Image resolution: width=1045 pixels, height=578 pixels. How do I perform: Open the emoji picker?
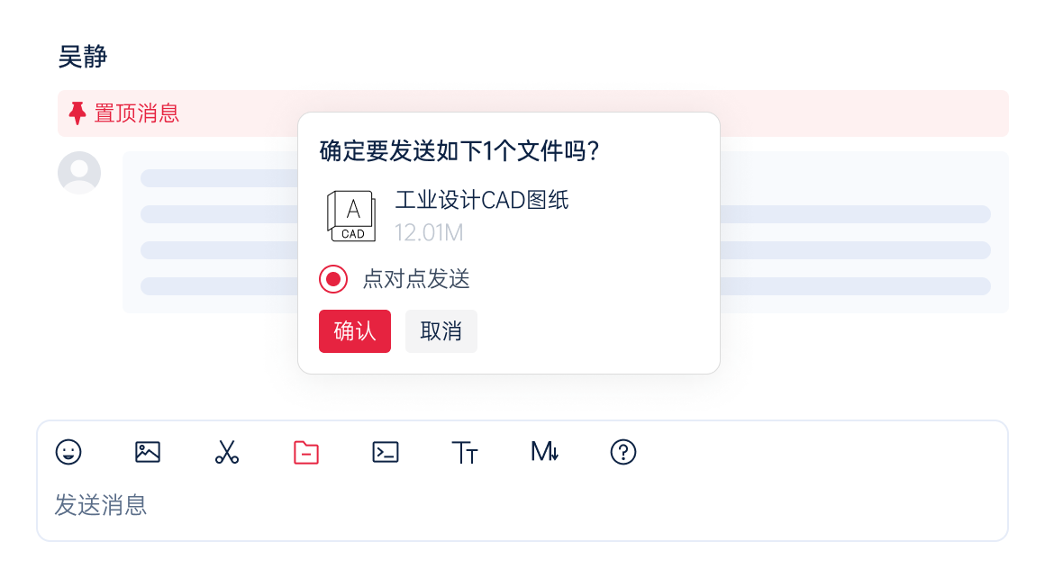pos(70,452)
